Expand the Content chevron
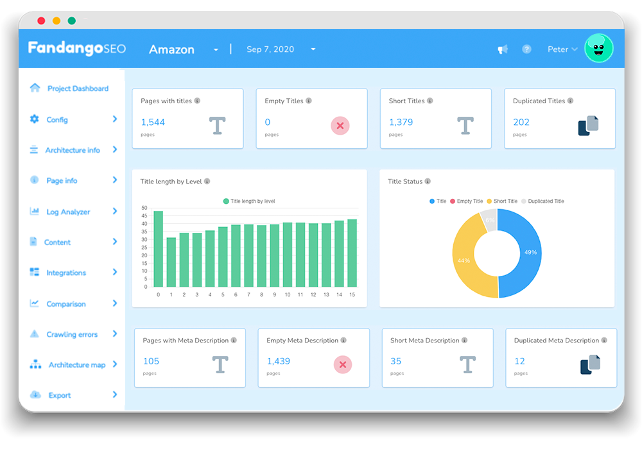Viewport: 642px width, 449px height. click(115, 242)
